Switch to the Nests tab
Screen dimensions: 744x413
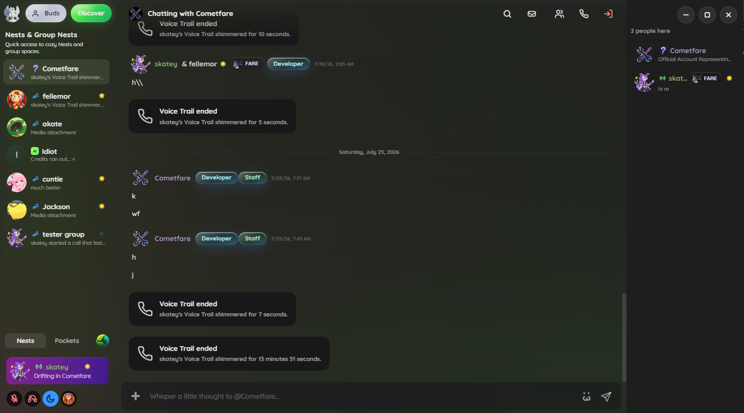[26, 341]
